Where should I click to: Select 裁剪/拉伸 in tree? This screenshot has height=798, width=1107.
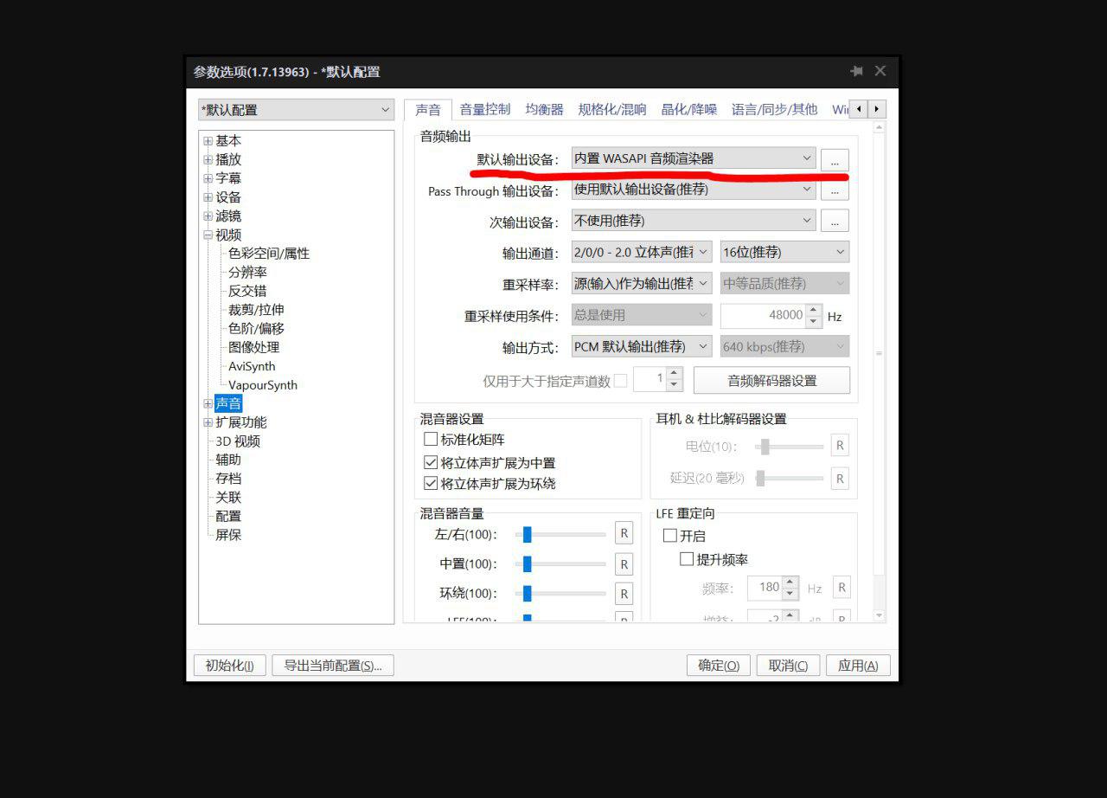[x=256, y=310]
